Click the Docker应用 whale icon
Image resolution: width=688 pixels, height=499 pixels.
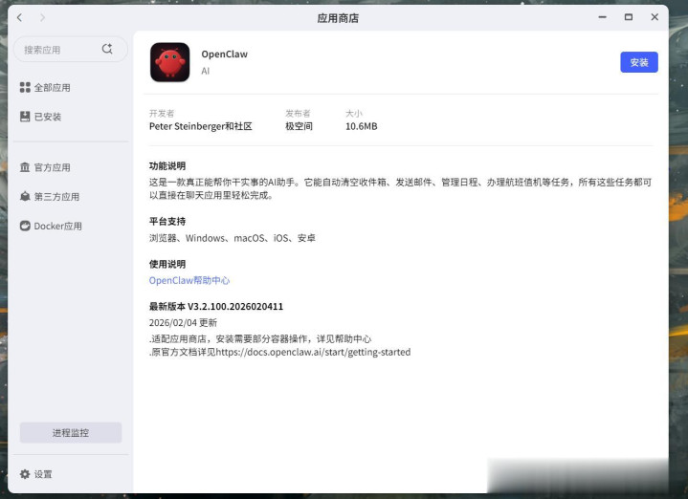(25, 226)
